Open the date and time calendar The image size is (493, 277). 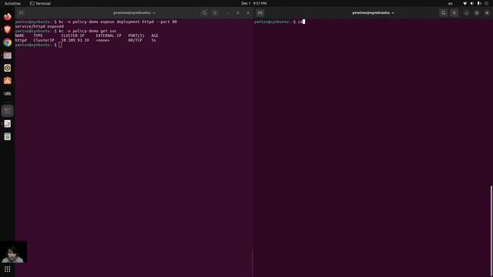coord(253,3)
